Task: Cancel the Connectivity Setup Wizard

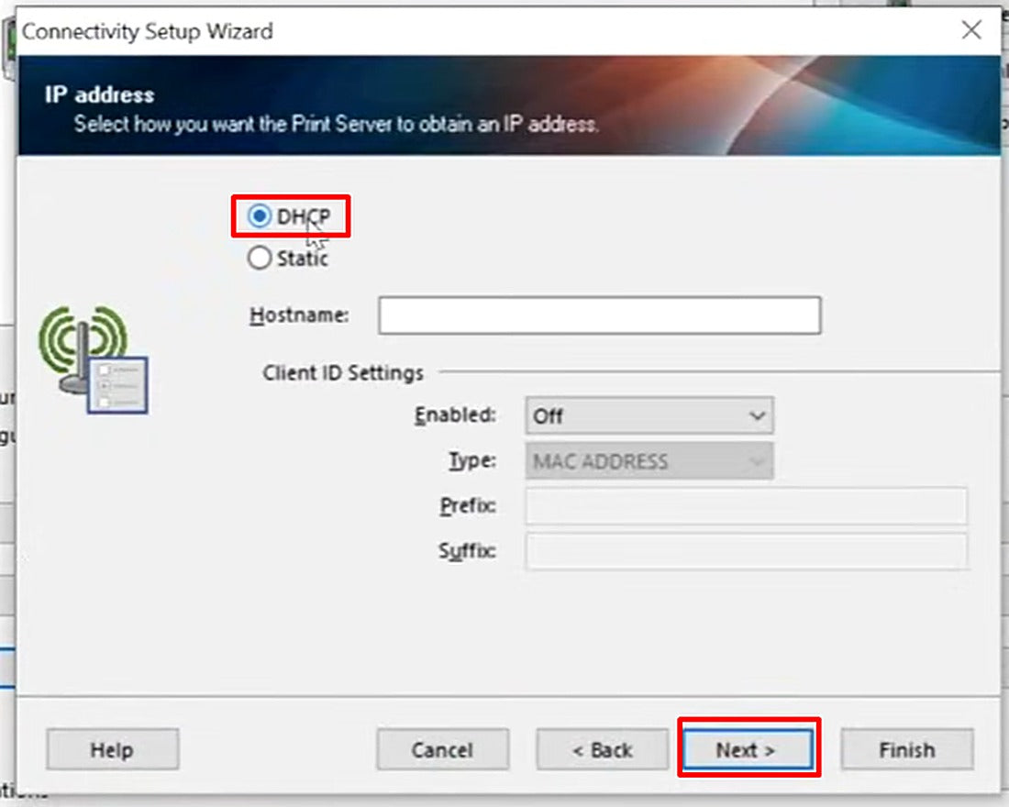Action: tap(443, 750)
